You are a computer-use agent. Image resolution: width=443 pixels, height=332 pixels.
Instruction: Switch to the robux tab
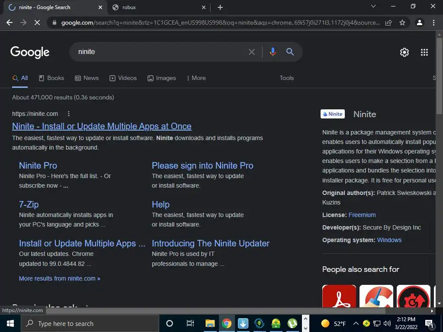pos(158,7)
